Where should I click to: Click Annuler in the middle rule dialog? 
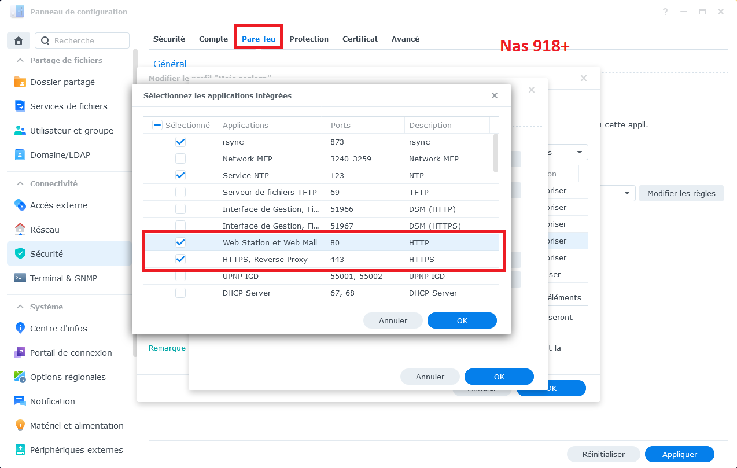coord(430,377)
